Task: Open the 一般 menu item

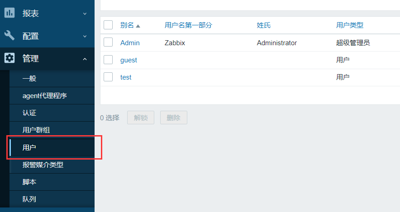Action: coord(52,79)
